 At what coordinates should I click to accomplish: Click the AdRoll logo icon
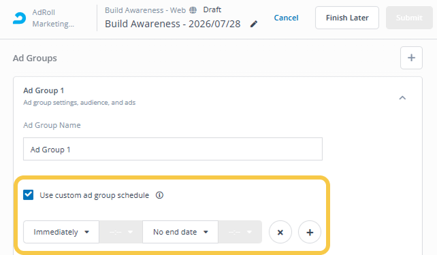pyautogui.click(x=19, y=18)
